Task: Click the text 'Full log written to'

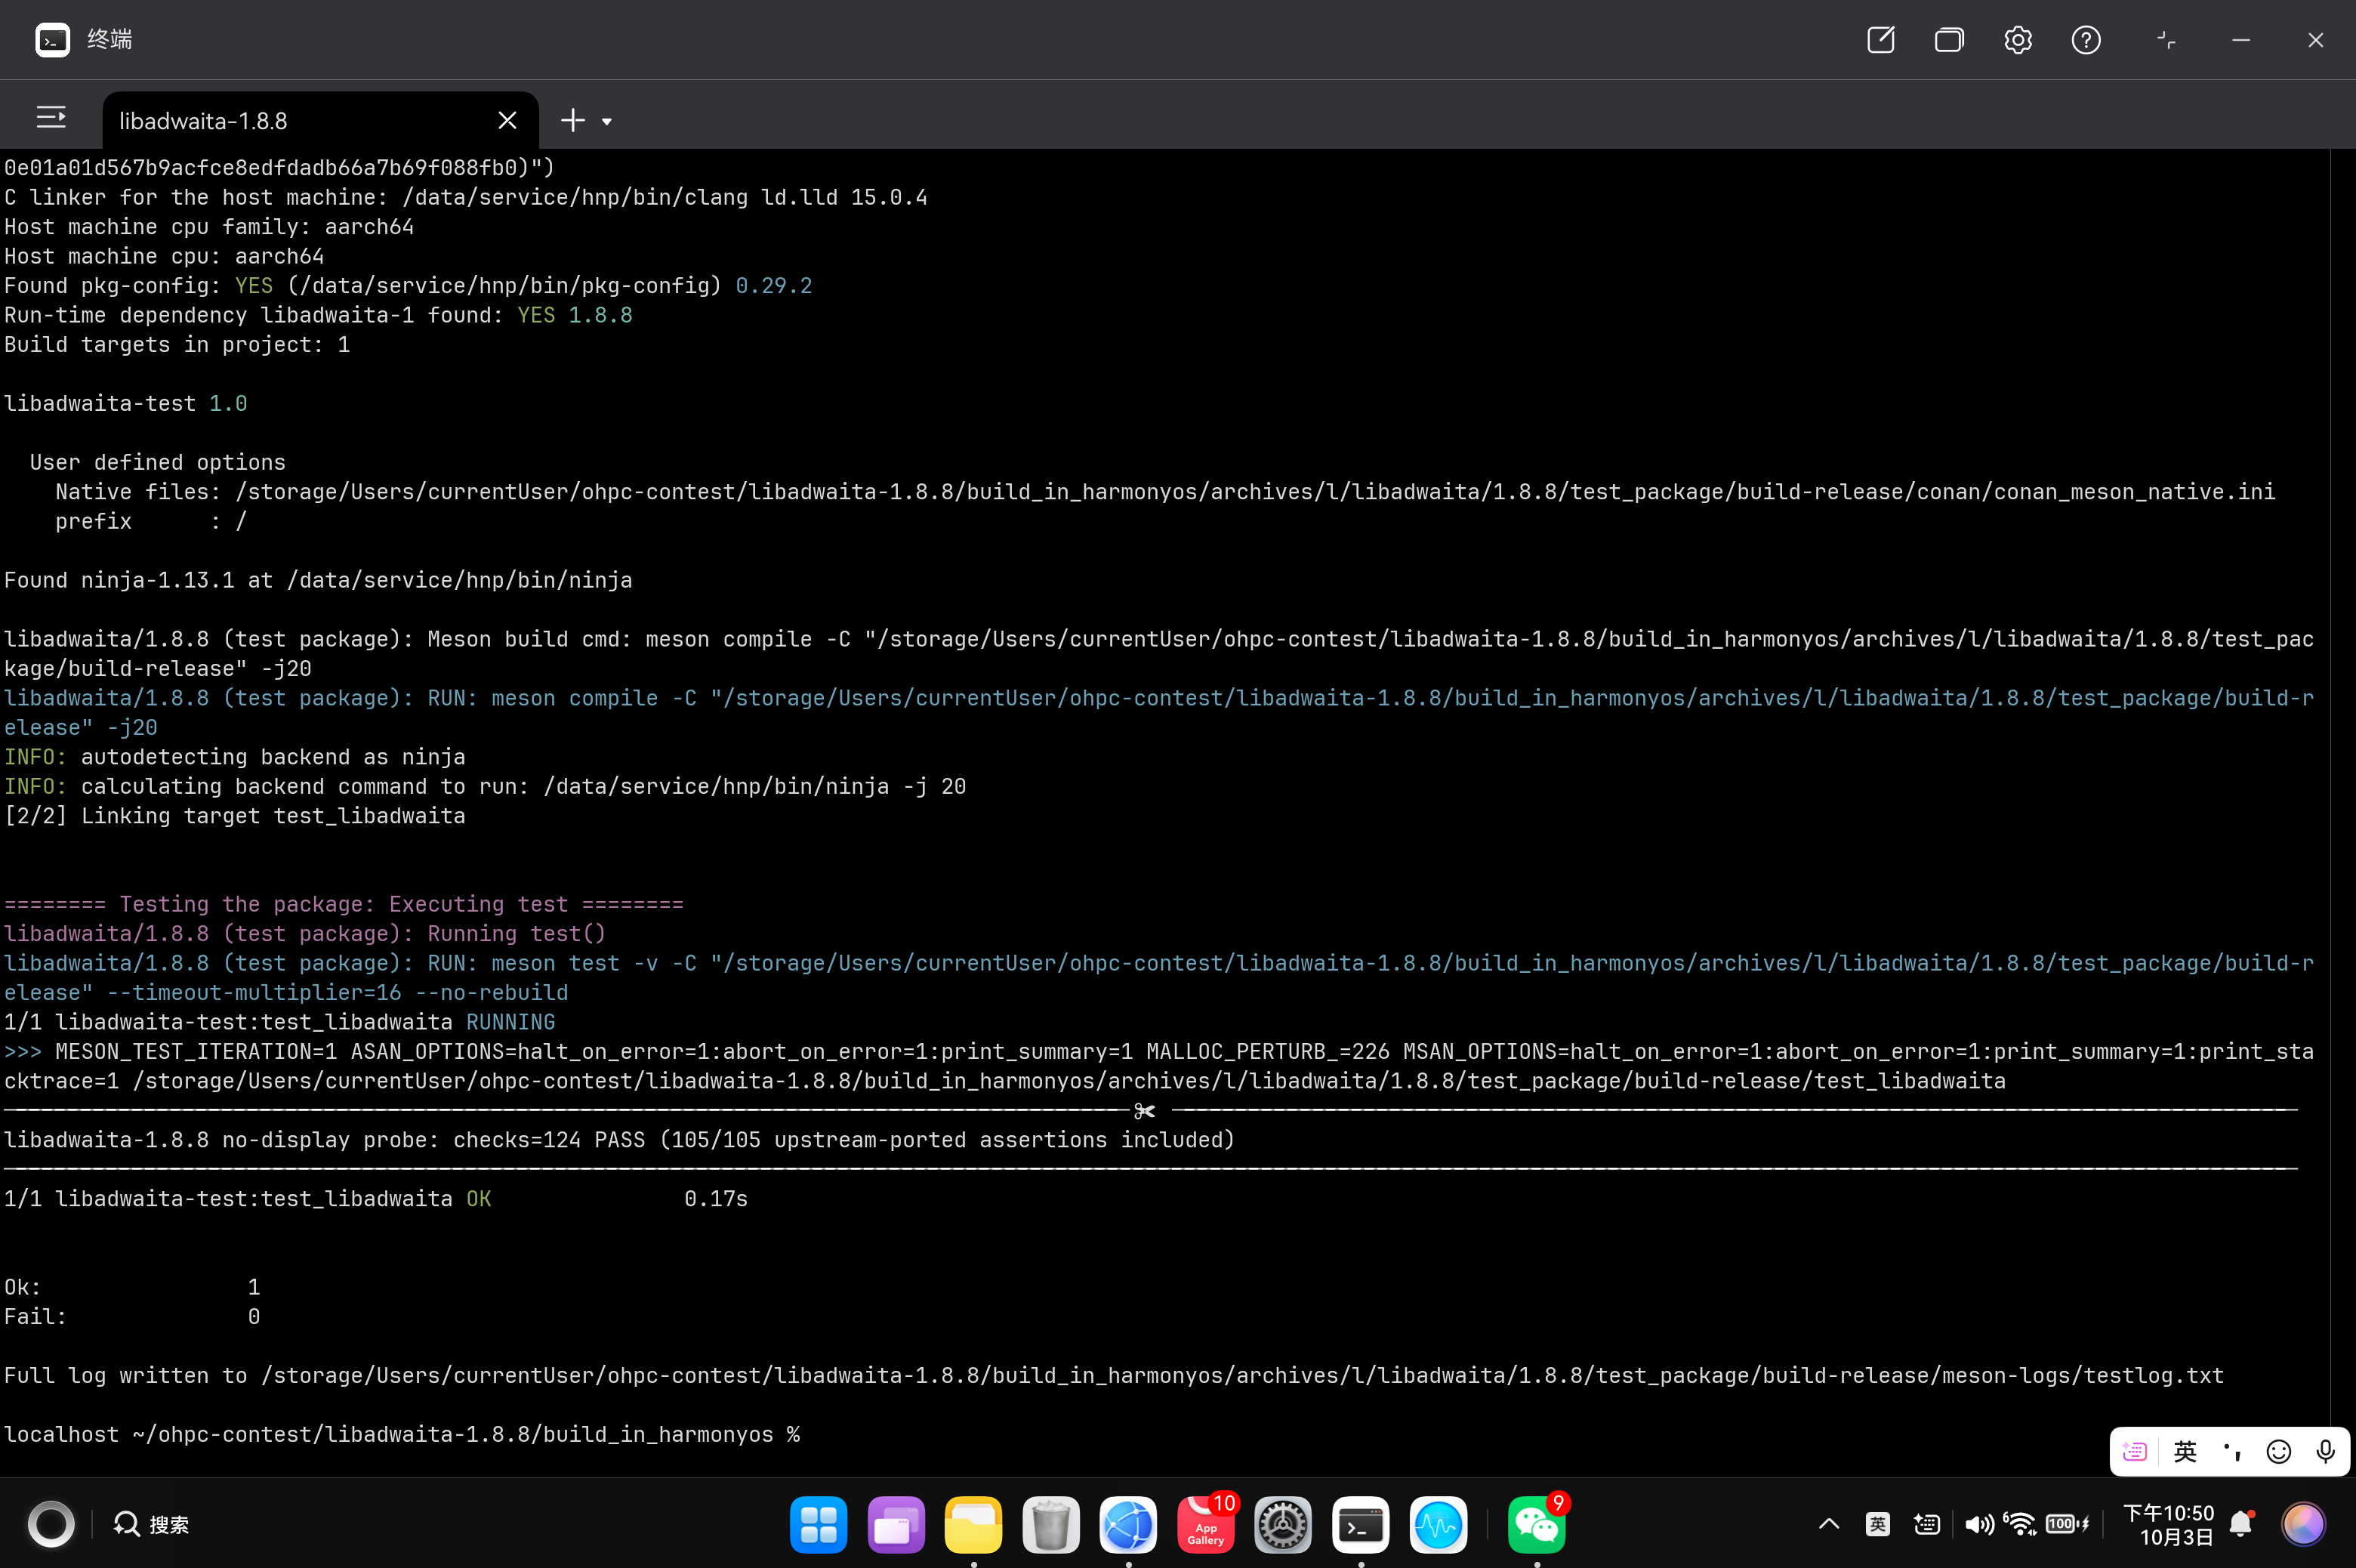Action: coord(126,1375)
